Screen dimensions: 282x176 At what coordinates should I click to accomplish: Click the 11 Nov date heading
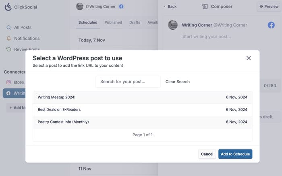(x=85, y=169)
